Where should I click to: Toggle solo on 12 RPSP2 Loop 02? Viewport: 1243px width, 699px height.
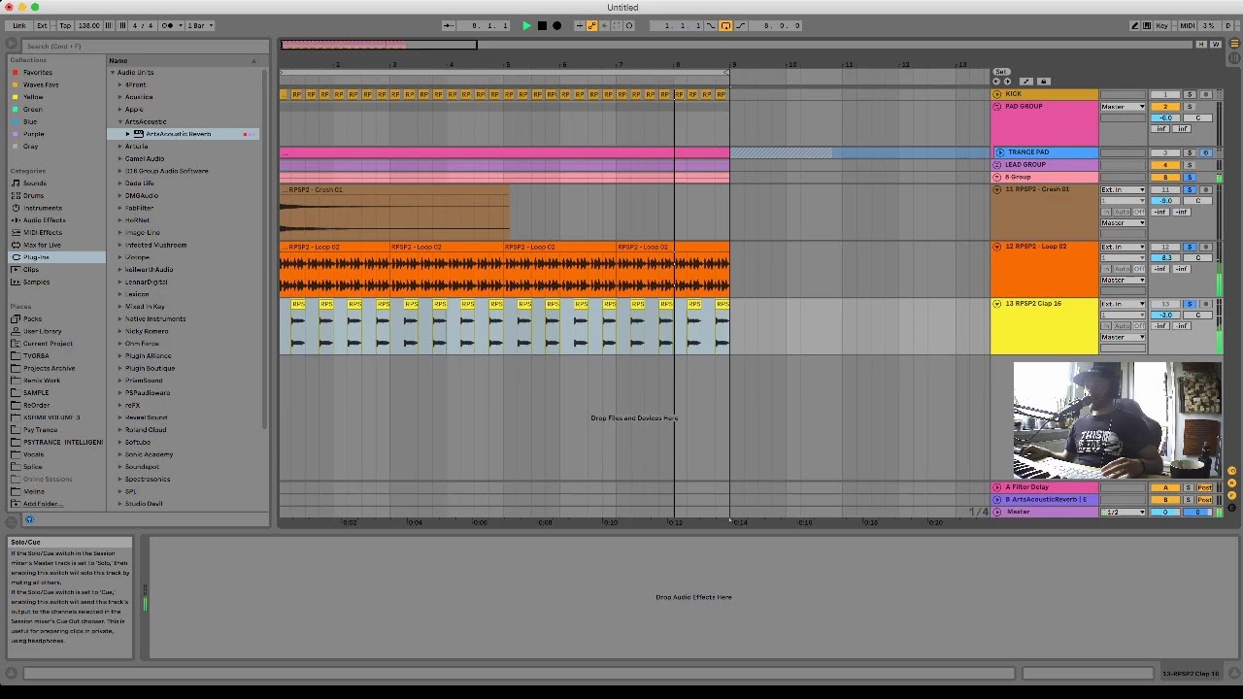click(x=1191, y=247)
